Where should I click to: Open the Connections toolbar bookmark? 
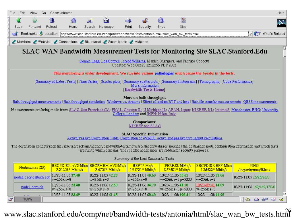[x=65, y=42]
